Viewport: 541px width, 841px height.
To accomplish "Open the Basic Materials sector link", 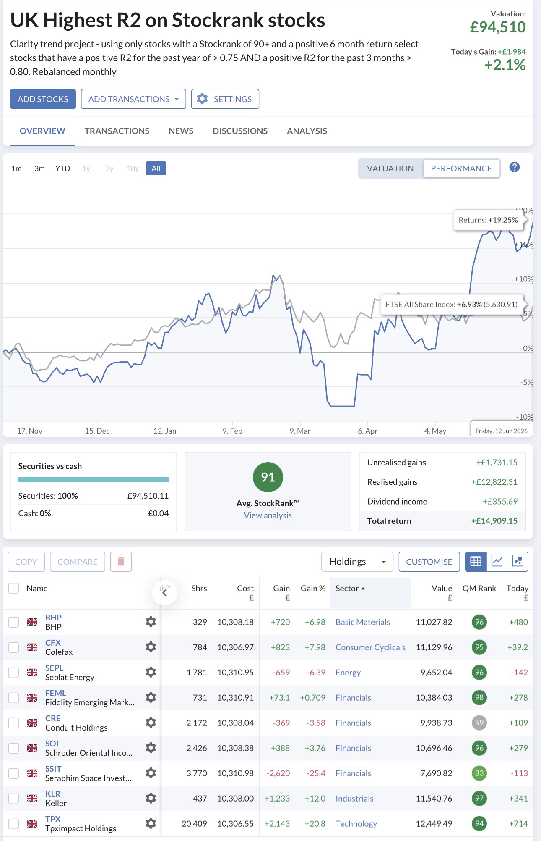I will point(363,622).
